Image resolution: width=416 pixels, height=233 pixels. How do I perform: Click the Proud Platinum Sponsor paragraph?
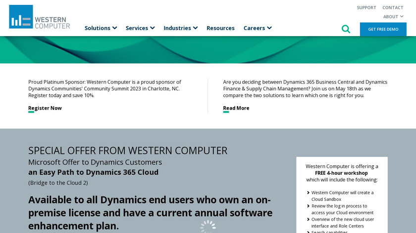[105, 88]
